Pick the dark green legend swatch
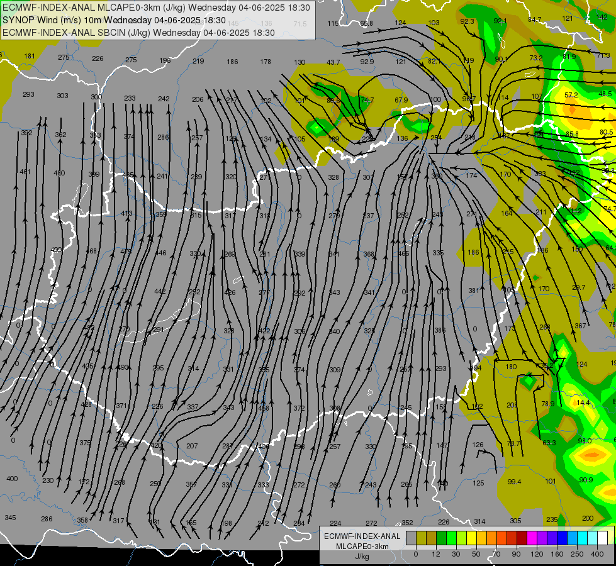The width and height of the screenshot is (616, 566). 441,538
